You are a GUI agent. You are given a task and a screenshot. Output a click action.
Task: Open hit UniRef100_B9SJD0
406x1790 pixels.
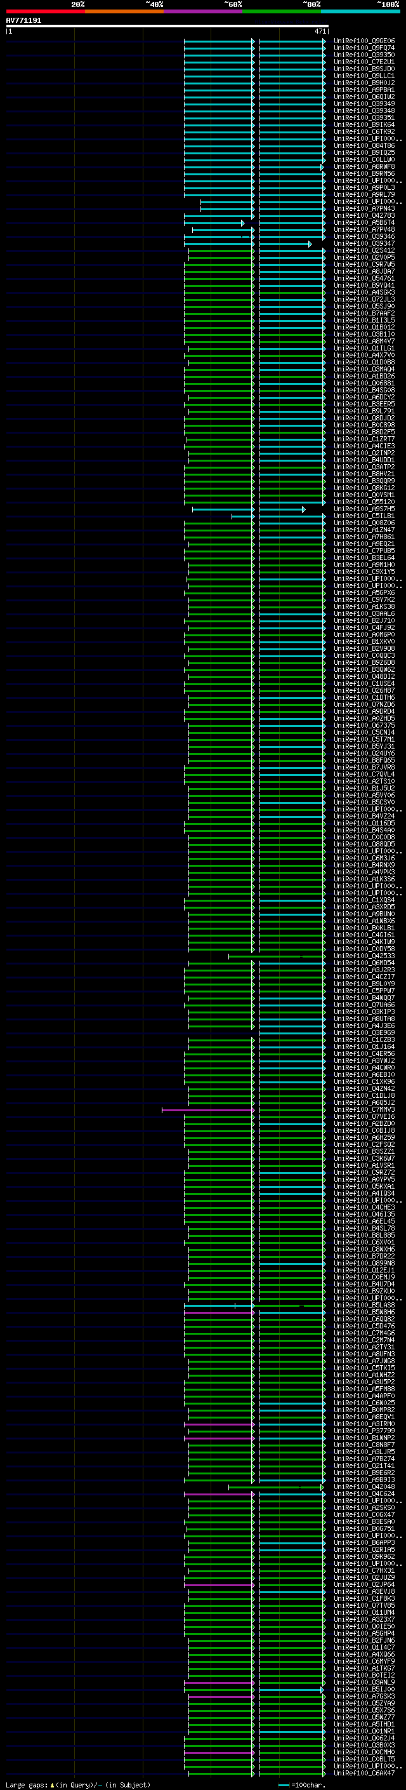[x=364, y=69]
